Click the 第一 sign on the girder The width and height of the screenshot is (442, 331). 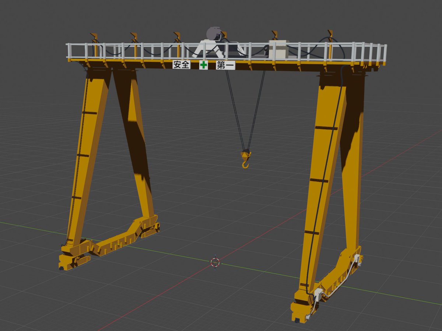coord(225,66)
